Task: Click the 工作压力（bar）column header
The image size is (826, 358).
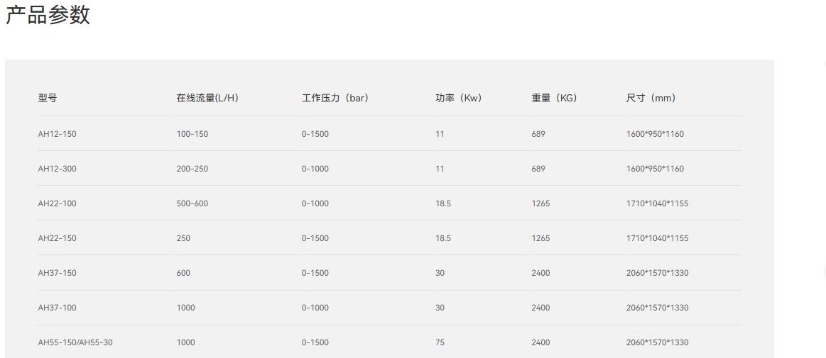Action: (x=335, y=98)
